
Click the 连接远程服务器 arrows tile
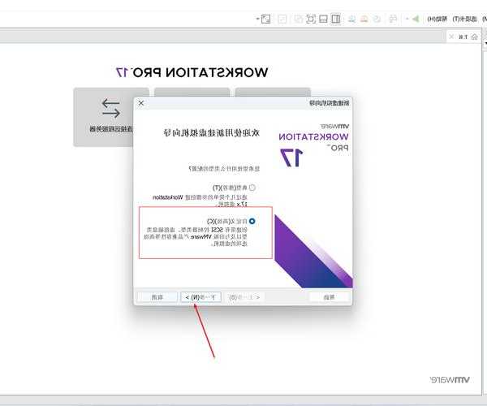coord(111,116)
